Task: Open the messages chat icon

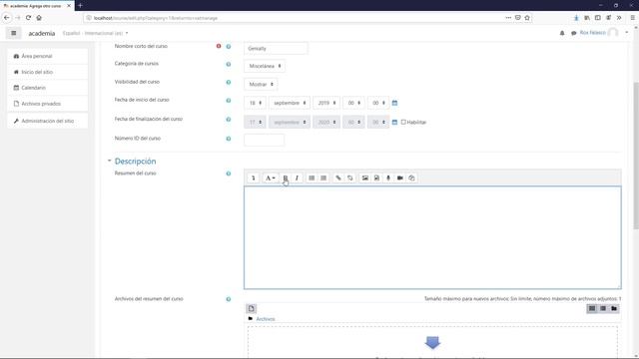Action: pos(573,33)
